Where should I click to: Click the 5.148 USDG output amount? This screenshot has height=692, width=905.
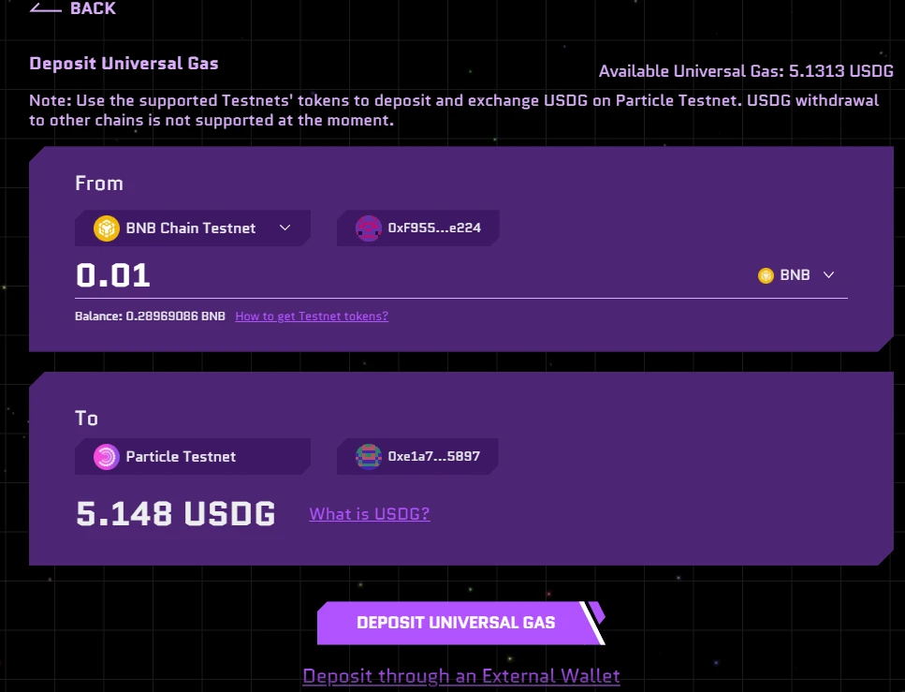175,514
